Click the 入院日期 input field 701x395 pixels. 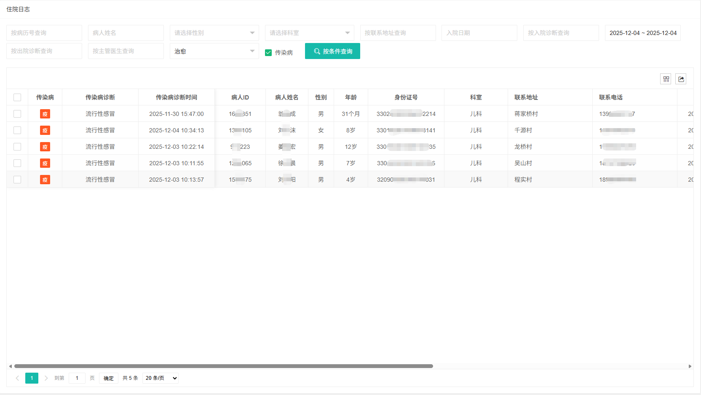click(x=479, y=33)
